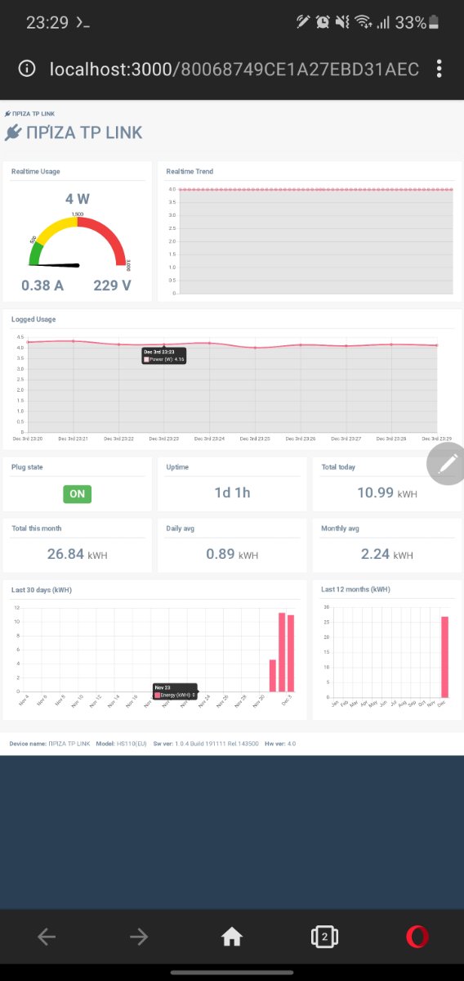Tap the muted sound status icon
The width and height of the screenshot is (464, 981).
[x=342, y=23]
